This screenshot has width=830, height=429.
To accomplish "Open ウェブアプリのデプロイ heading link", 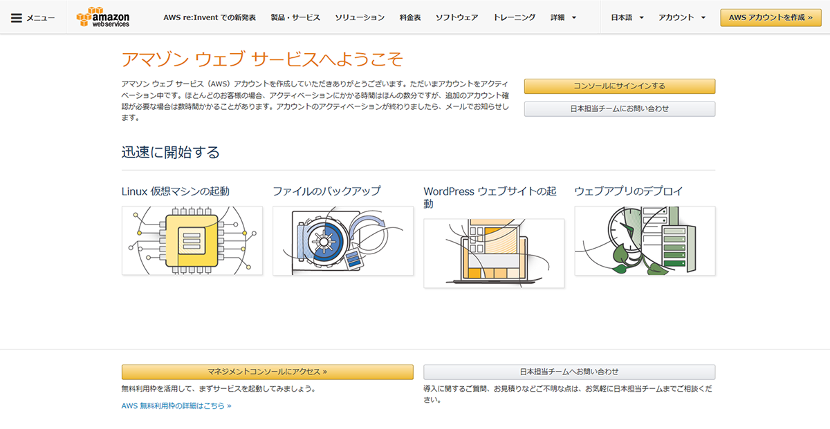I will tap(629, 191).
